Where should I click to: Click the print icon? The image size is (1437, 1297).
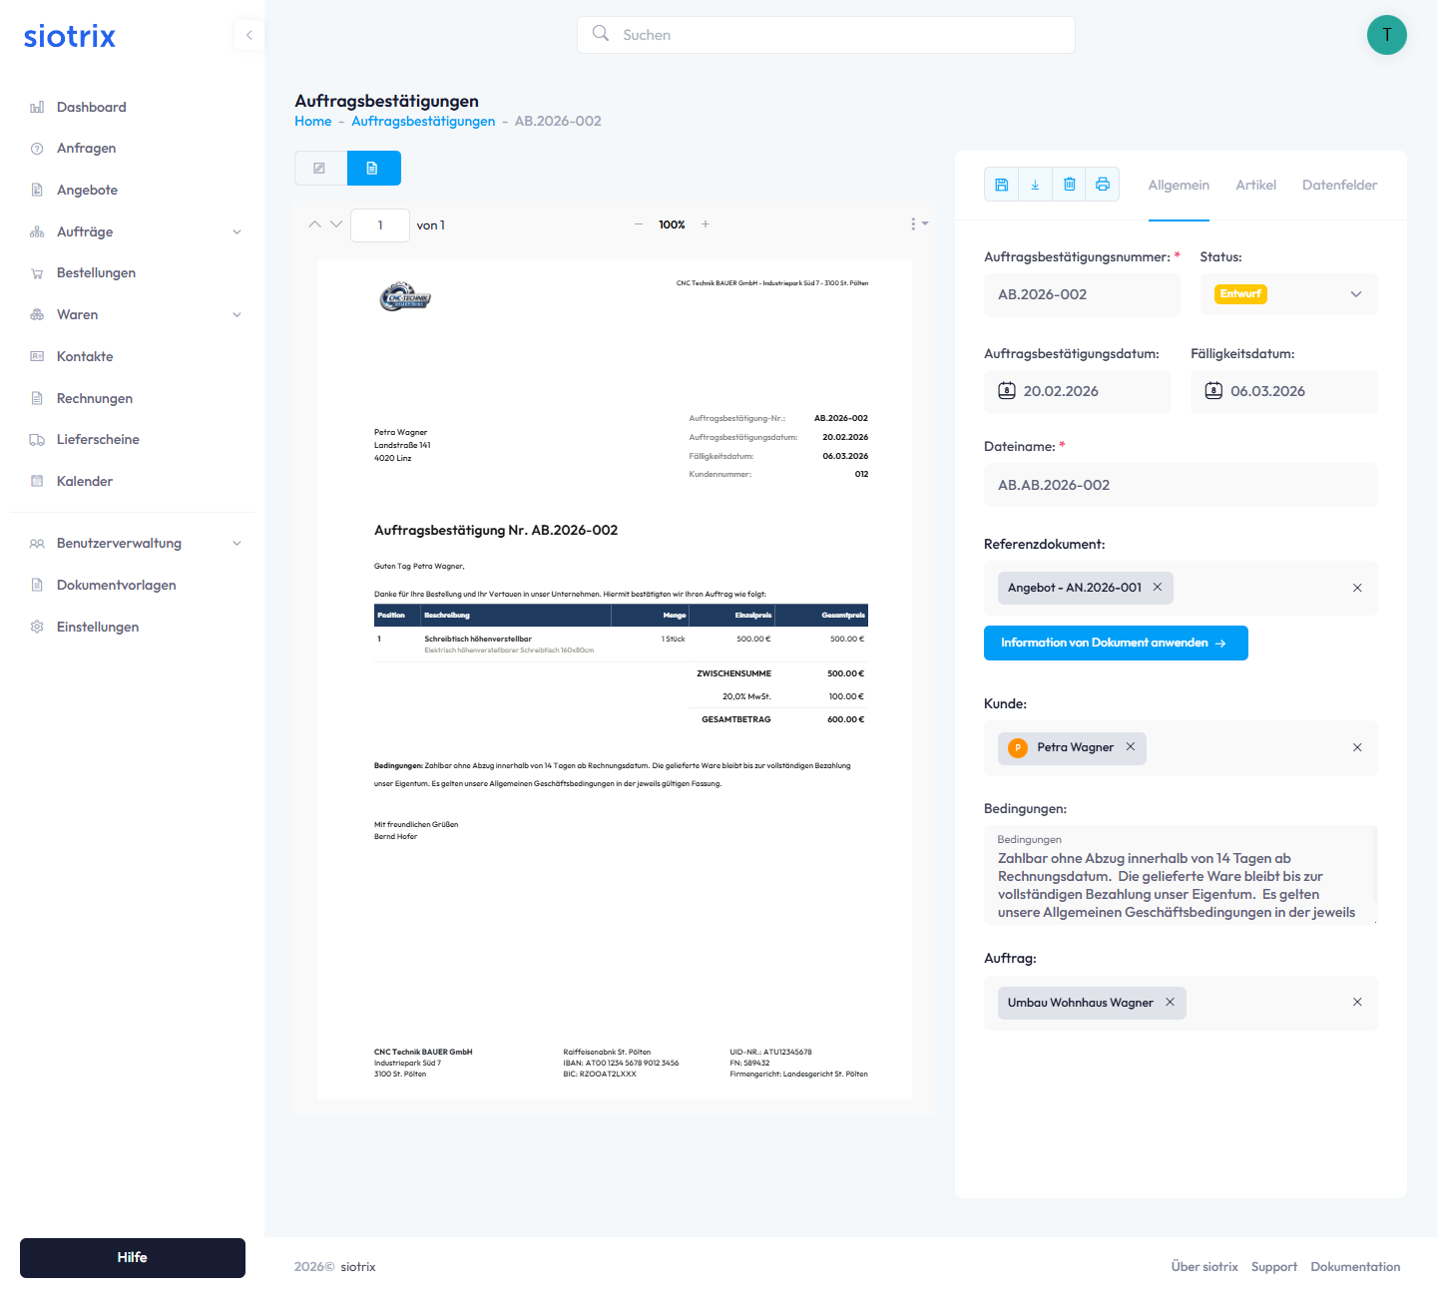(1103, 185)
